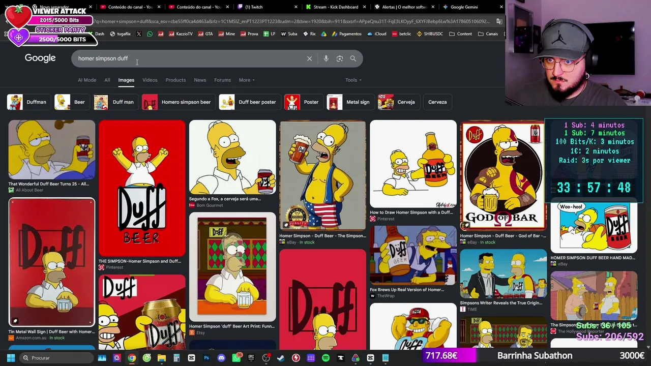Open Google Chrome from the taskbar
The width and height of the screenshot is (651, 366).
(132, 358)
